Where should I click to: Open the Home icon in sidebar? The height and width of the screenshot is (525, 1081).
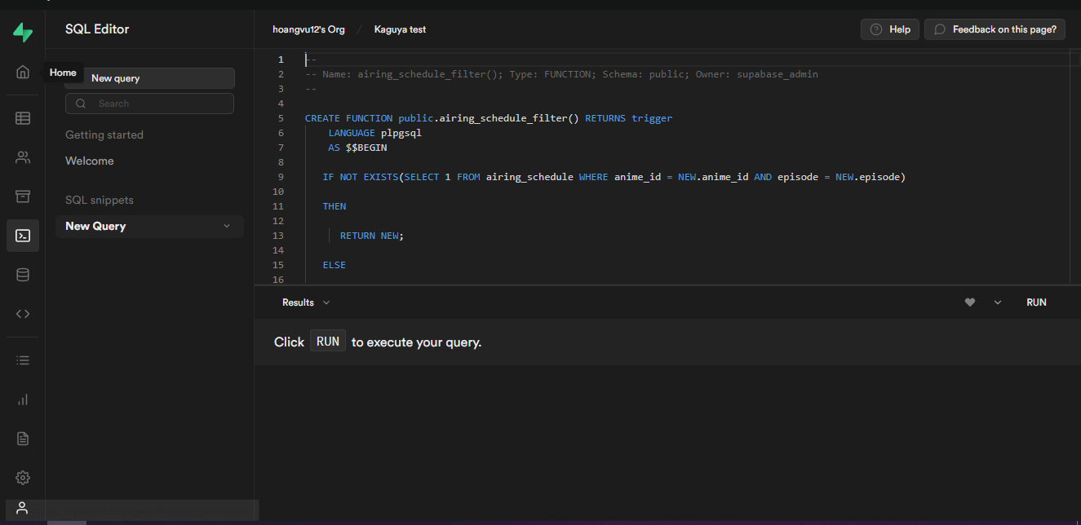[x=22, y=72]
